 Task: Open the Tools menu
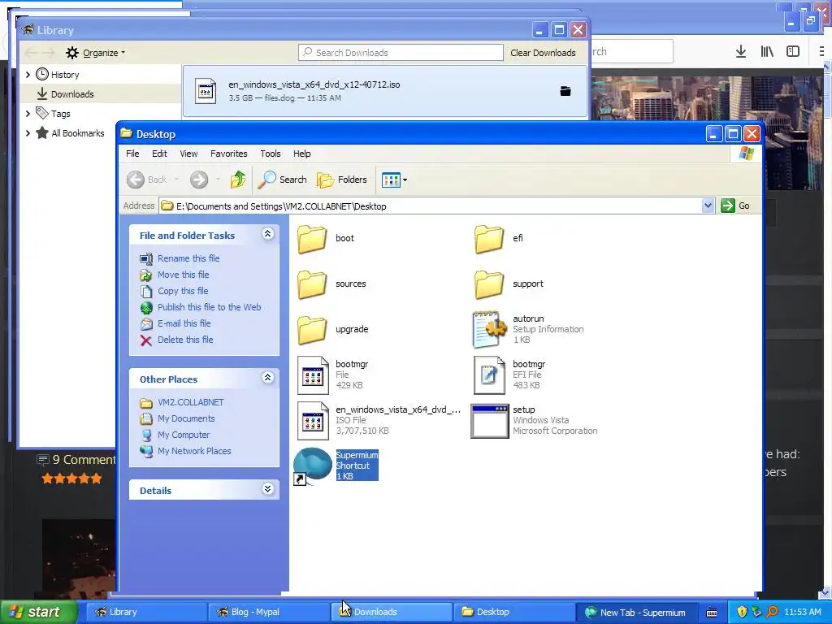[x=270, y=154]
